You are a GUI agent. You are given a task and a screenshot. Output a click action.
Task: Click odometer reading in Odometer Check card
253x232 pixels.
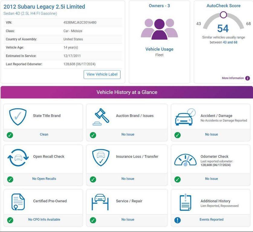pos(216,165)
